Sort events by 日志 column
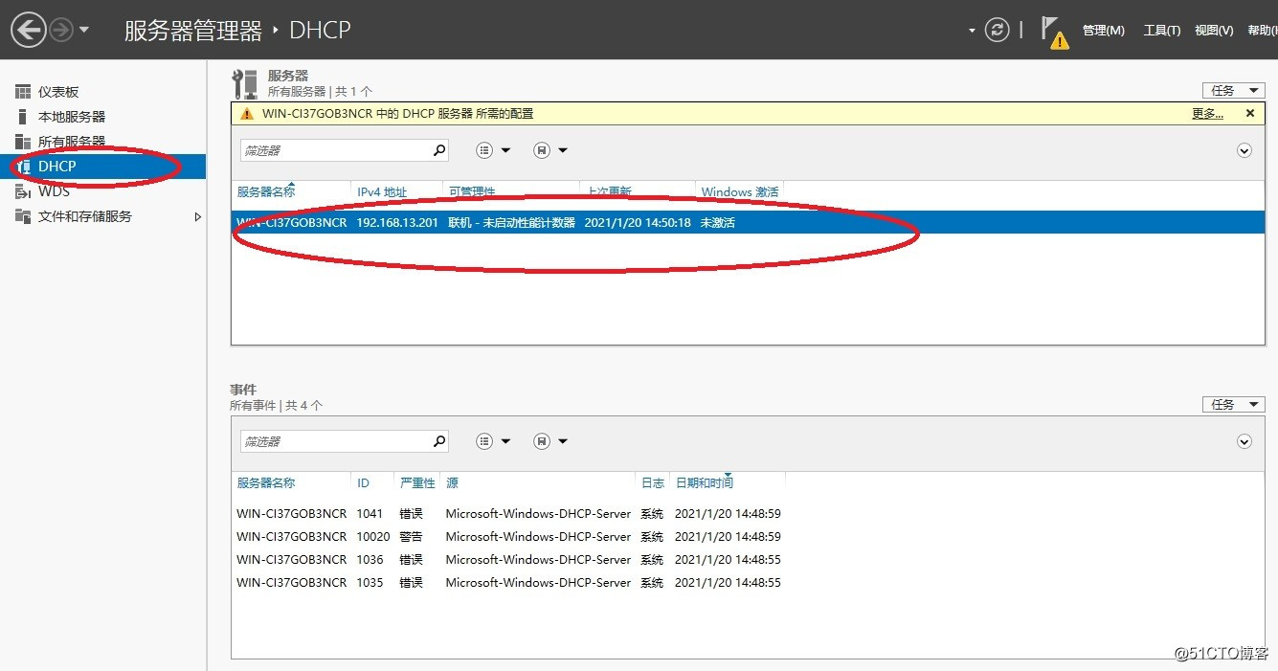Screen dimensions: 1278x671 pyautogui.click(x=653, y=482)
